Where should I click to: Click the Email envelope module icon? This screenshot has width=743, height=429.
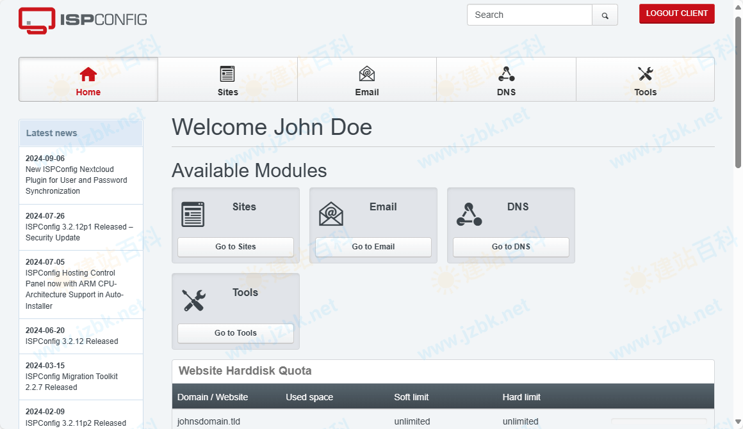click(x=331, y=214)
